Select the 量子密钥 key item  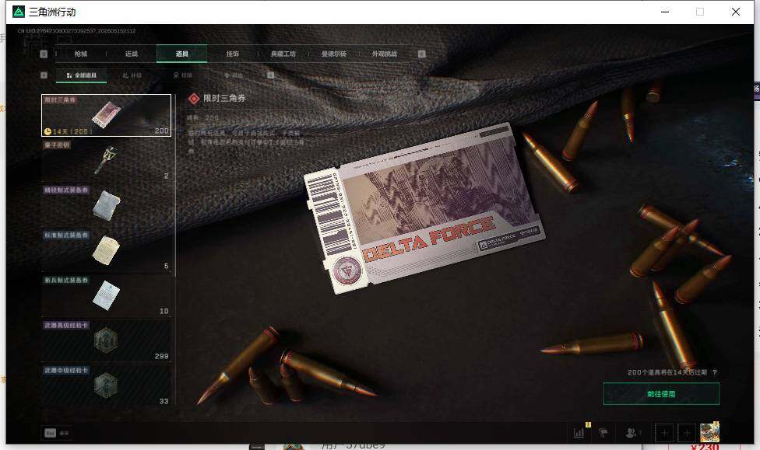pyautogui.click(x=106, y=160)
